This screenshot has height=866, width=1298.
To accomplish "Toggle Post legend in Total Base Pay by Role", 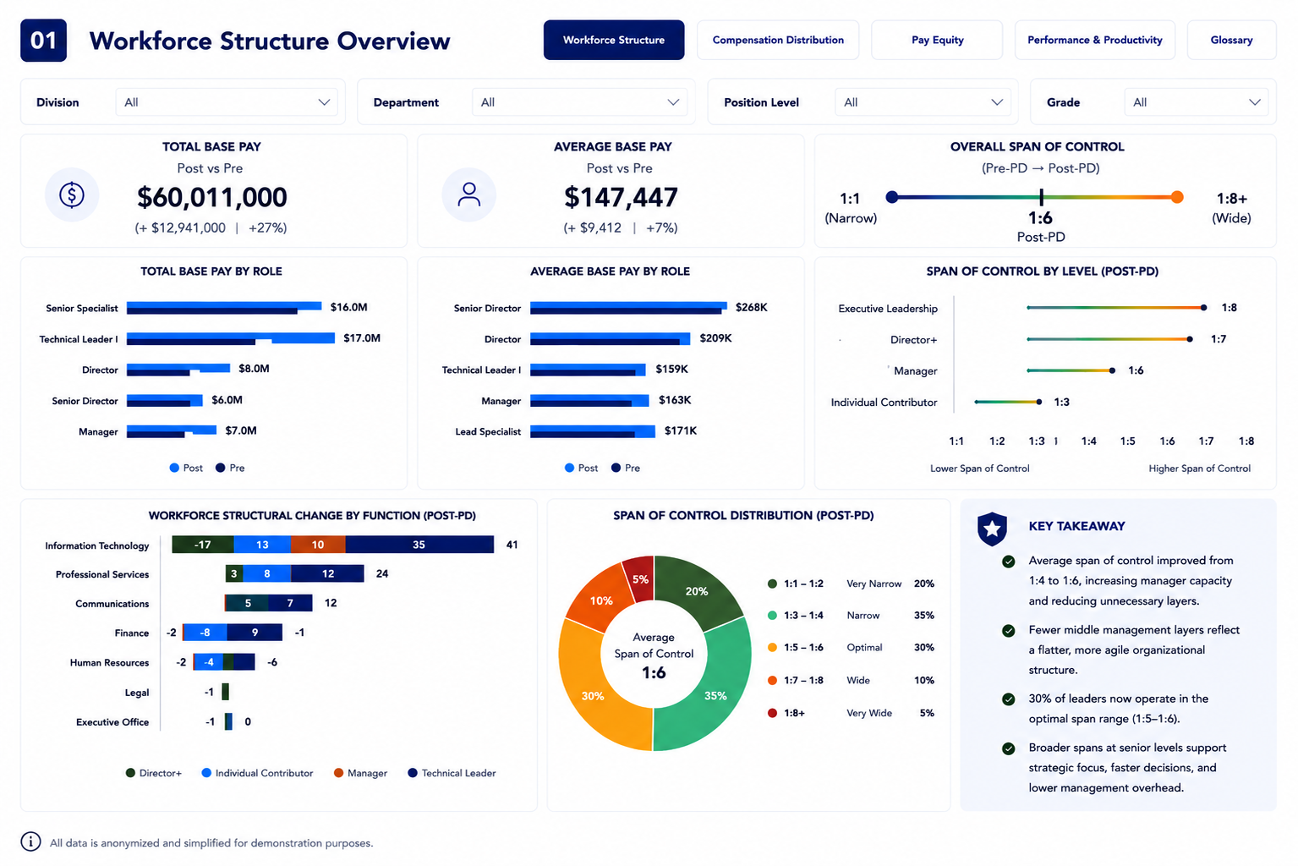I will 186,468.
